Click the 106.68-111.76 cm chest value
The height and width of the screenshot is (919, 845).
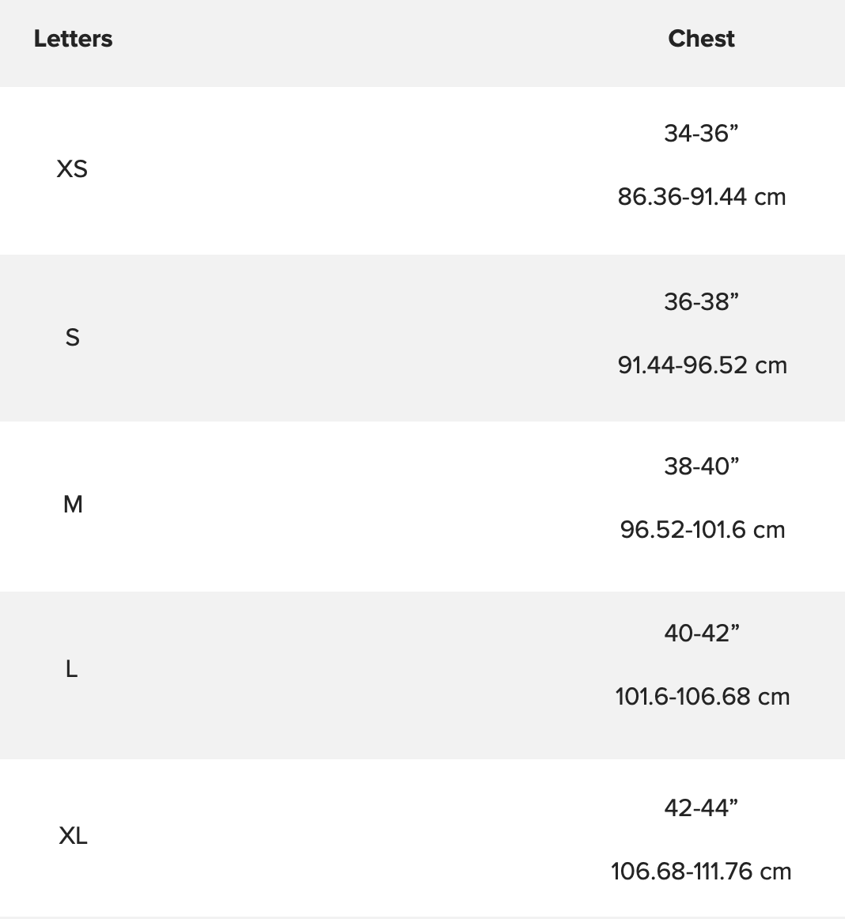[701, 872]
